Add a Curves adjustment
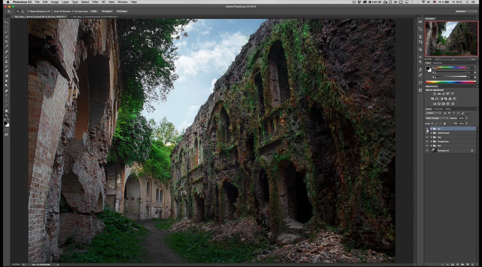 pos(444,94)
